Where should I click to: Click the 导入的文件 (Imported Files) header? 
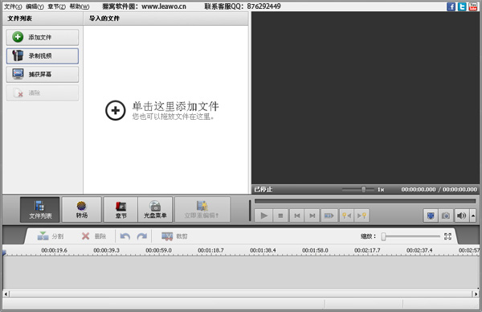(x=166, y=18)
